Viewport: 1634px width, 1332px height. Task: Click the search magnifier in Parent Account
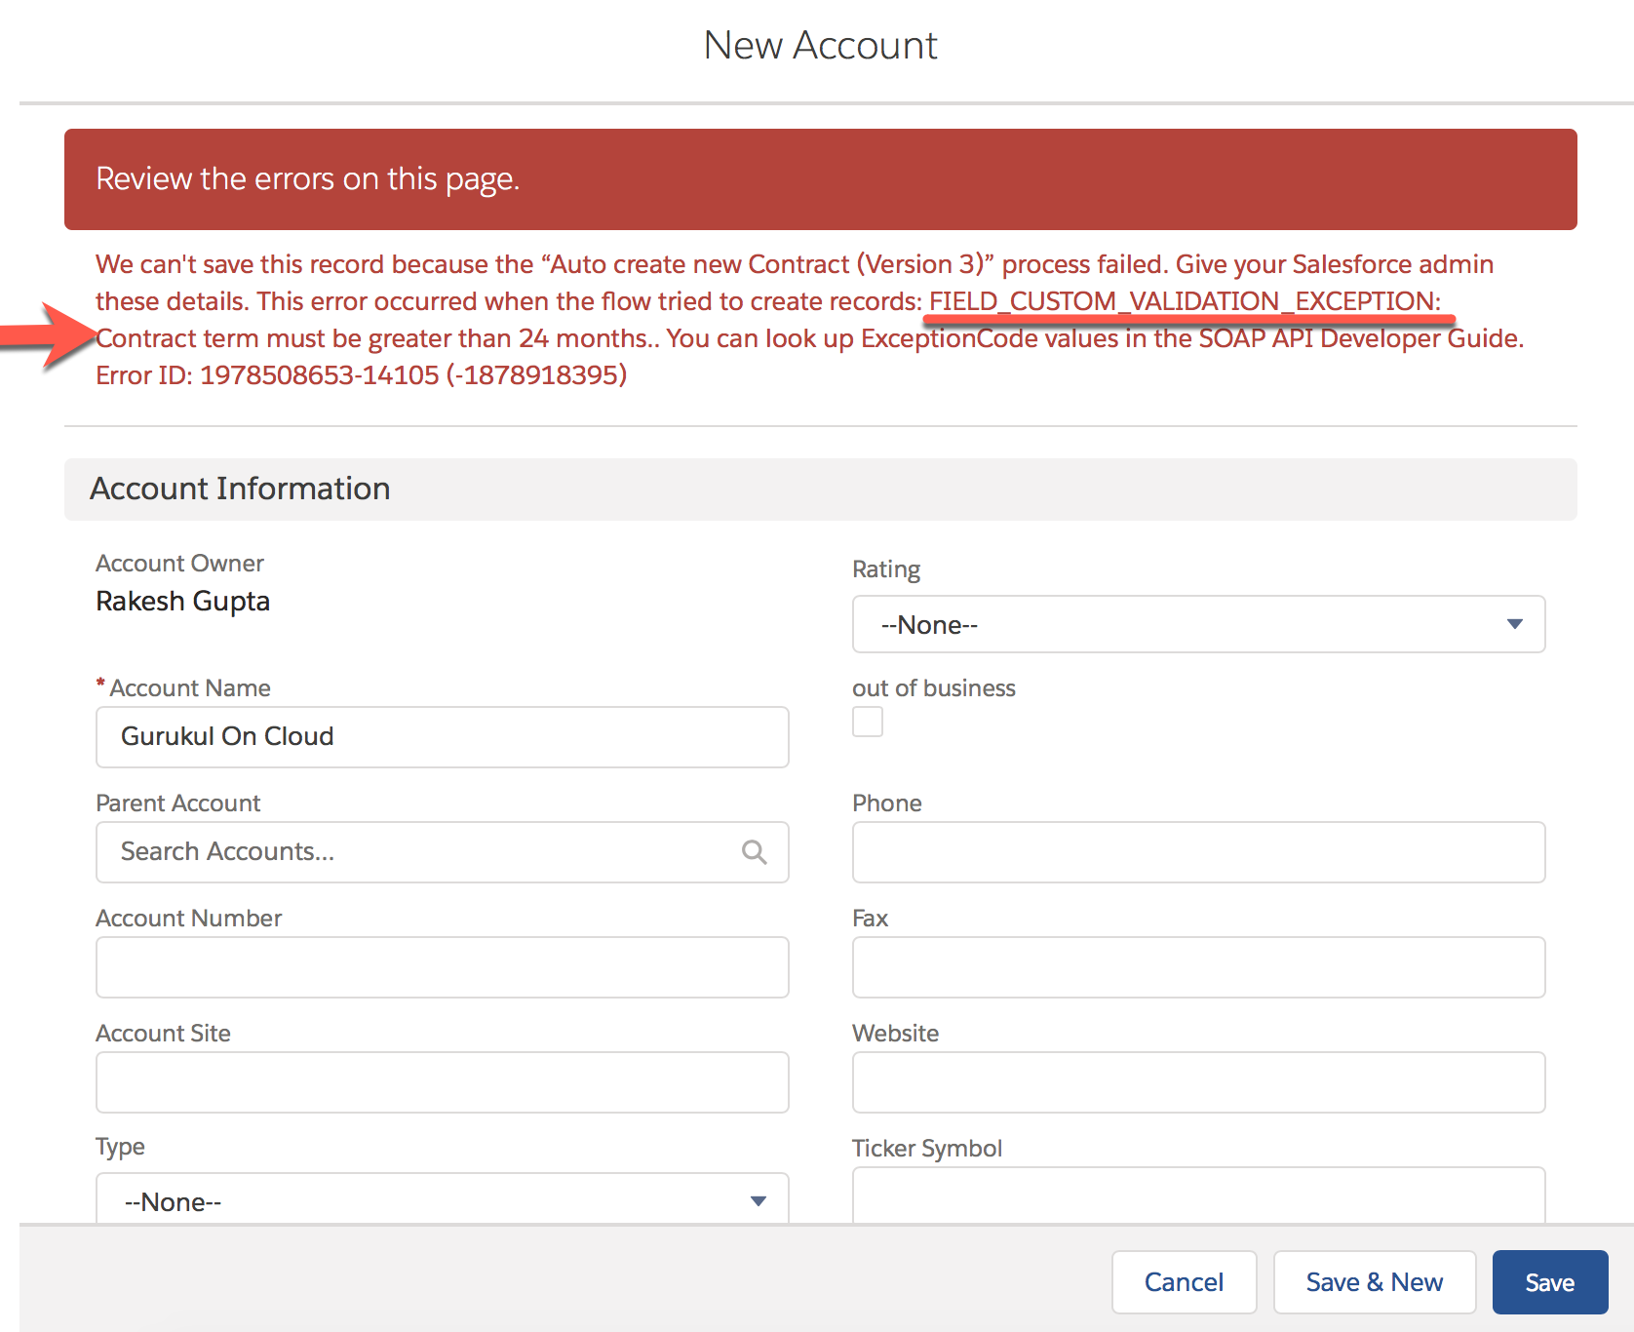click(754, 852)
